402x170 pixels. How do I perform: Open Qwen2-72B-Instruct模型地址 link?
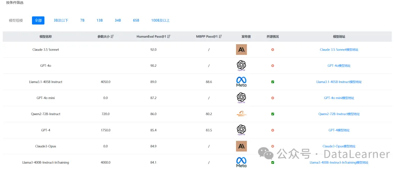pyautogui.click(x=339, y=114)
